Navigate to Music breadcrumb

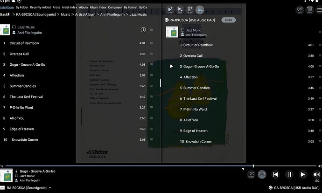click(x=65, y=14)
